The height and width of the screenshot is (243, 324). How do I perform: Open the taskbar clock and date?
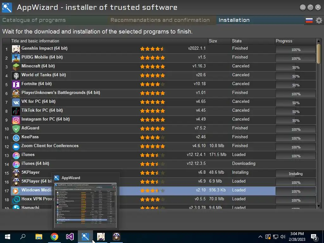tap(297, 237)
